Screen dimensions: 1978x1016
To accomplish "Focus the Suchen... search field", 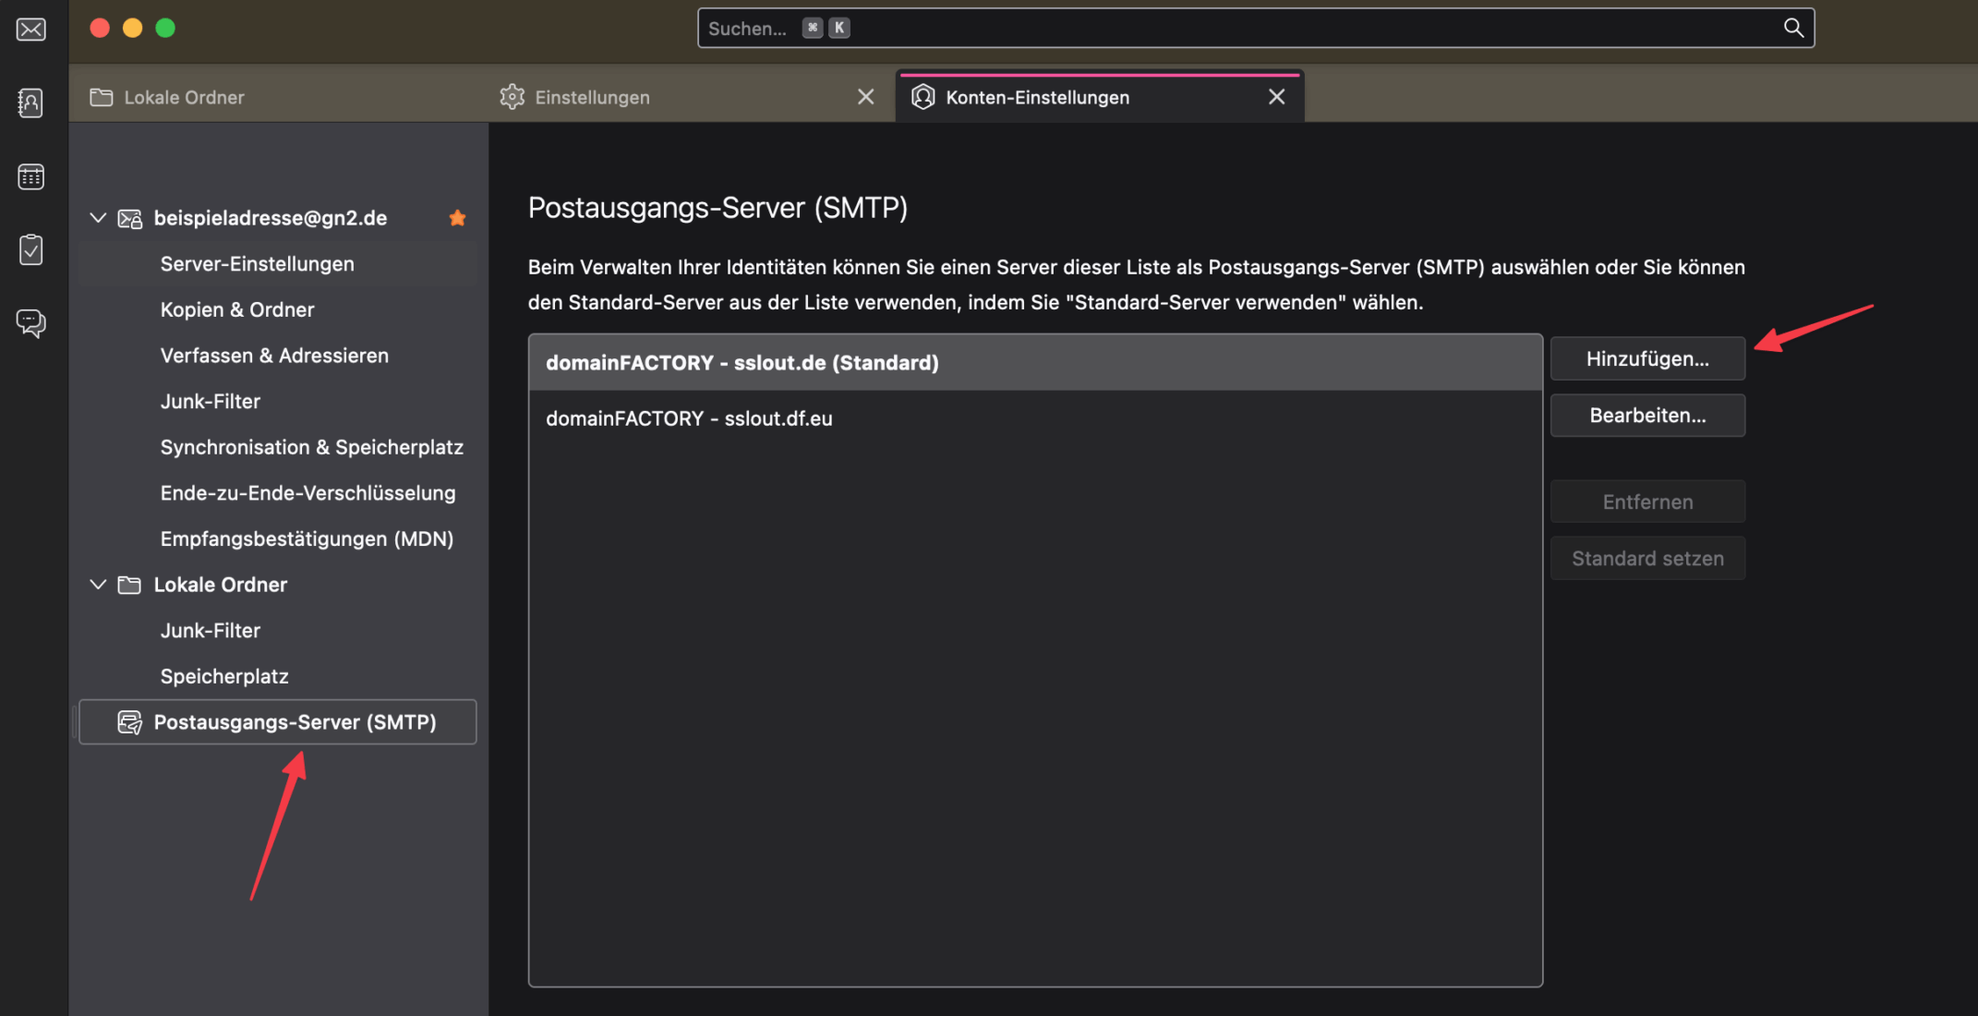I will 1256,28.
